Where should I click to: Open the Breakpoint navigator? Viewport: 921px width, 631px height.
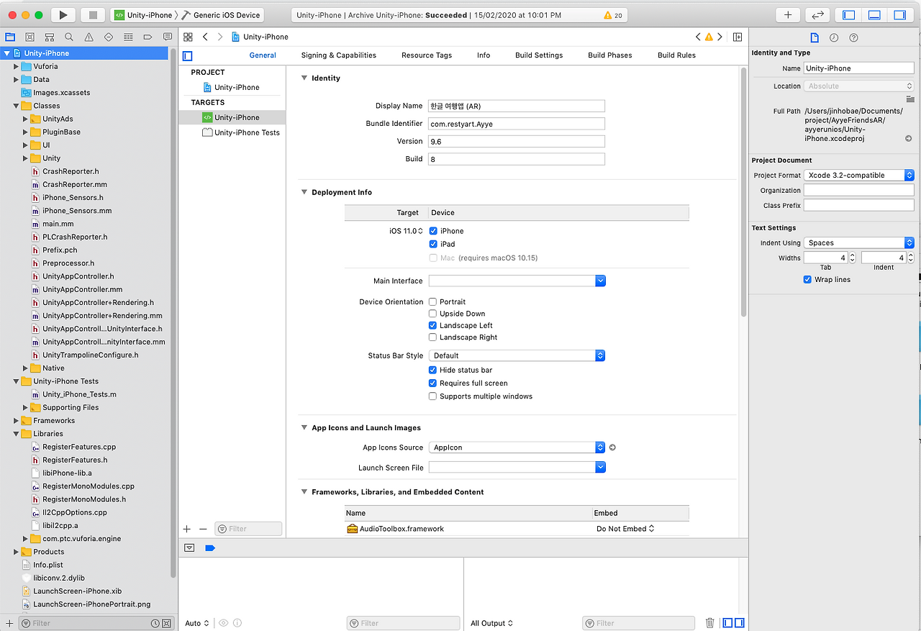pyautogui.click(x=148, y=37)
